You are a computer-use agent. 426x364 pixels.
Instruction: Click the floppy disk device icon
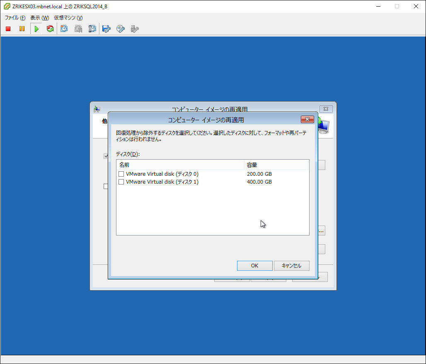click(106, 29)
